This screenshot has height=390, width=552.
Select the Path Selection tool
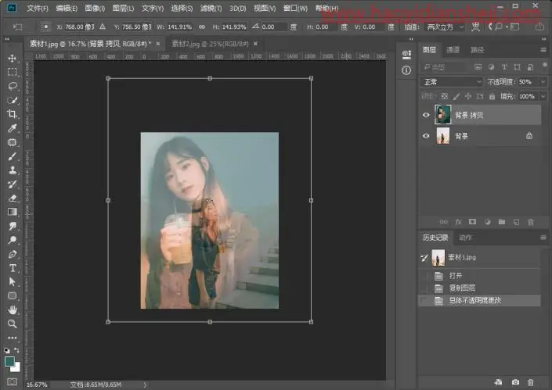click(13, 282)
